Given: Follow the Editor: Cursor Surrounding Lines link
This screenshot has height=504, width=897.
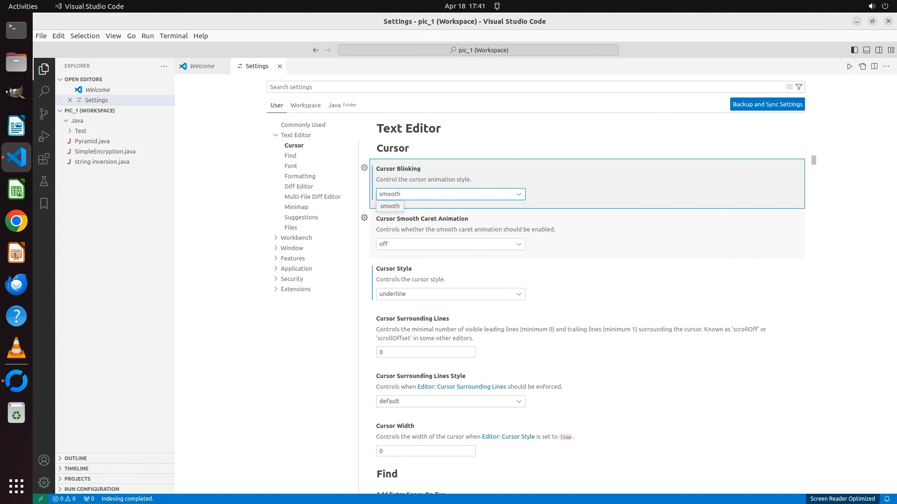Looking at the screenshot, I should coord(461,386).
